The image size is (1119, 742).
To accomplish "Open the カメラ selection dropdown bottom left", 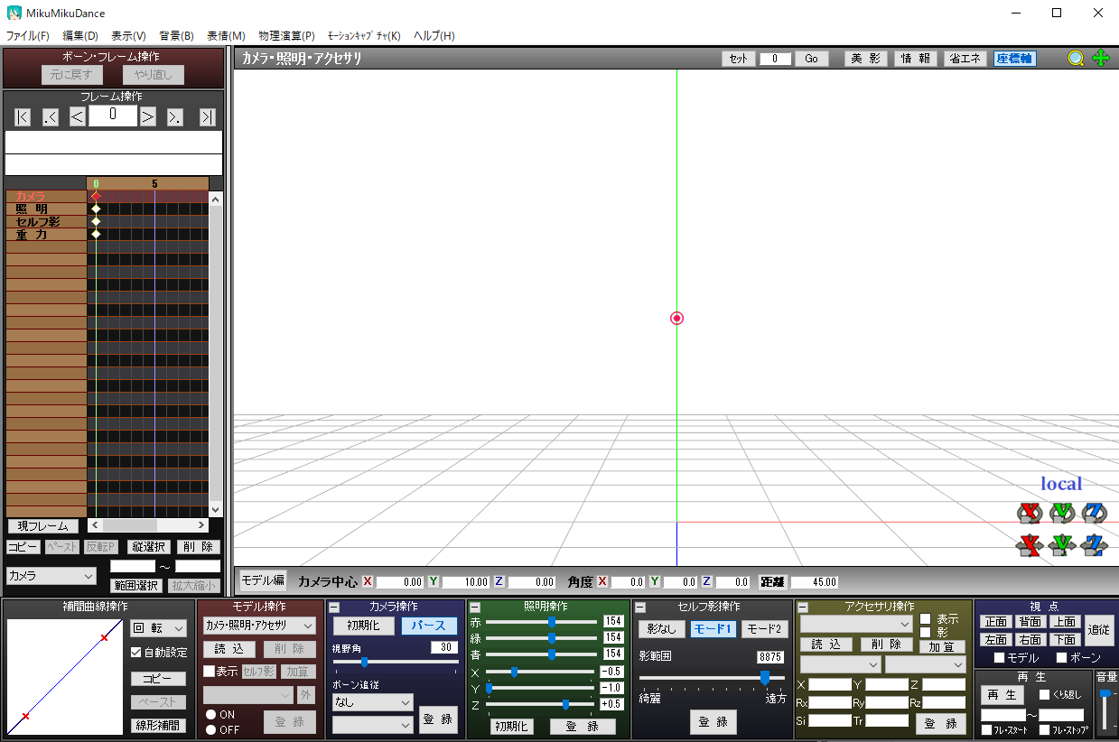I will 50,576.
